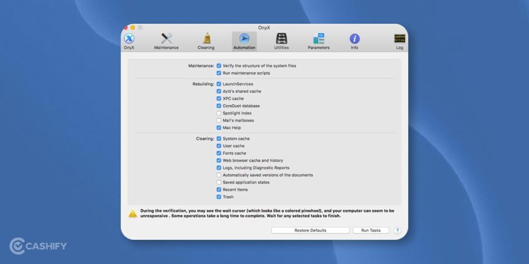529x264 pixels.
Task: Enable Saved application states checkbox
Action: coord(219,183)
